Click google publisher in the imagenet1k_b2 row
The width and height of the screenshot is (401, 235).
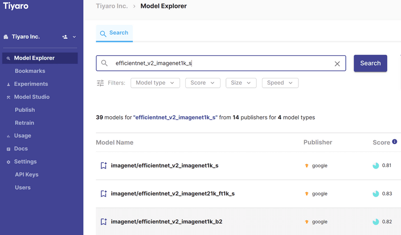click(x=319, y=222)
